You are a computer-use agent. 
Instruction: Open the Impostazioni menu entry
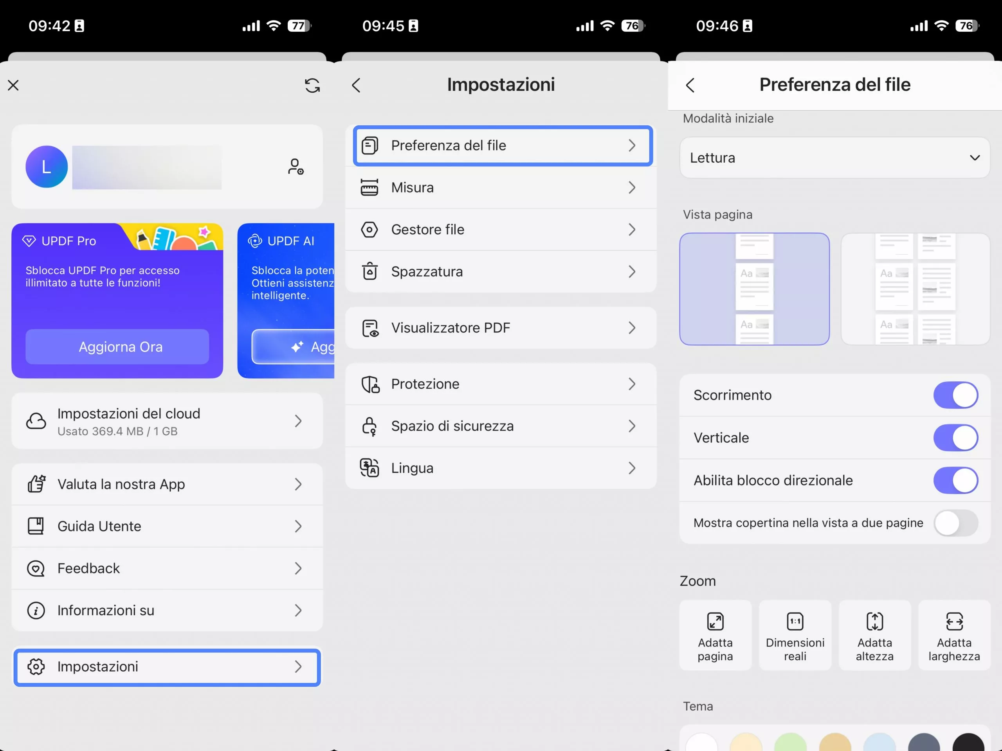coord(167,667)
